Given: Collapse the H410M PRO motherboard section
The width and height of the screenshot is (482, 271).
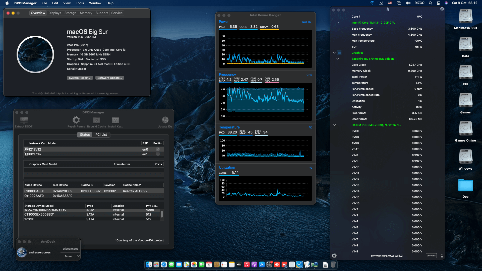Looking at the screenshot, I should (x=334, y=125).
